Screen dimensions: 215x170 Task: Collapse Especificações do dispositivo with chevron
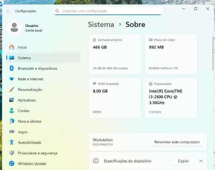(201, 161)
